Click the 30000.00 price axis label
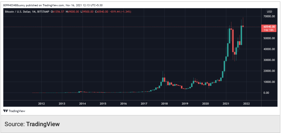 pos(269,60)
